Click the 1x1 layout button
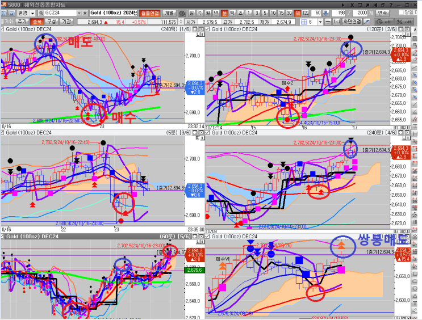 (x=337, y=22)
